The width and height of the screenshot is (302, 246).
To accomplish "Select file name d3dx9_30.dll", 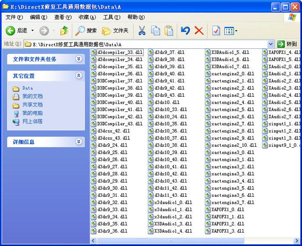I will click(113, 188).
